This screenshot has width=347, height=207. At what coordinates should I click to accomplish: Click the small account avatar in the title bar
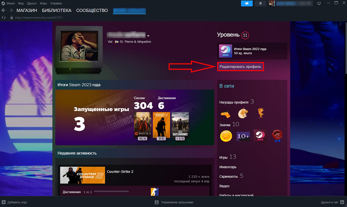click(271, 3)
